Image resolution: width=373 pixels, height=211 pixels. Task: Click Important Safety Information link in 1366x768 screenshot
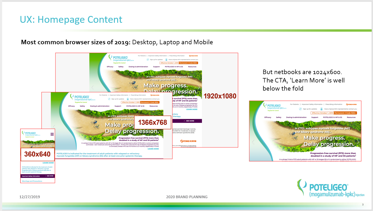tap(119, 95)
